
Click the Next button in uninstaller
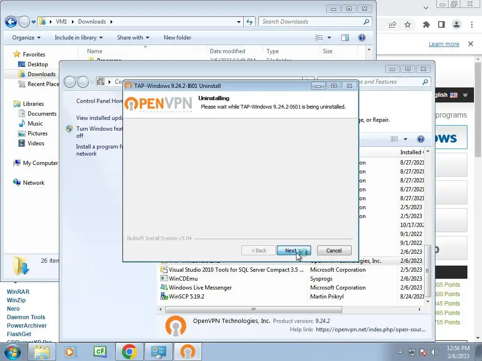pyautogui.click(x=294, y=251)
